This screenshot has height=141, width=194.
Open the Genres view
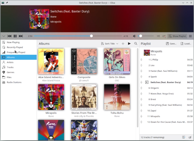[x=19, y=72]
